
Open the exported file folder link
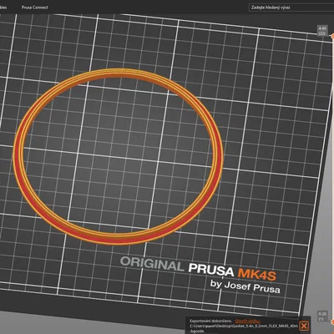[x=248, y=321]
